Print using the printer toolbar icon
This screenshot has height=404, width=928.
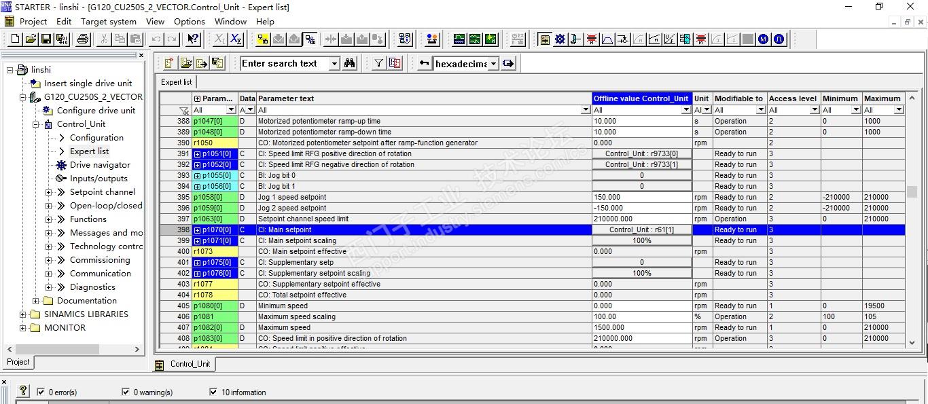(83, 39)
